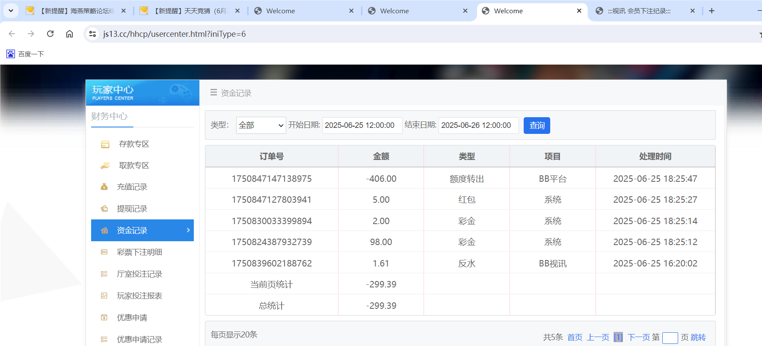Expand the tab search chevron in browser
The width and height of the screenshot is (762, 346).
click(11, 11)
